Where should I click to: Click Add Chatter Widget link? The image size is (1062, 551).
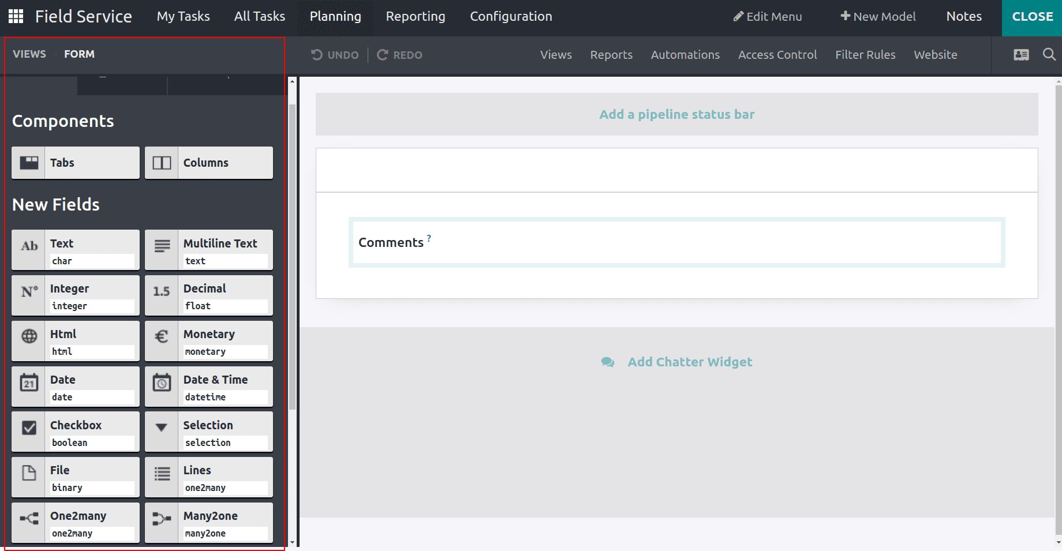[690, 362]
